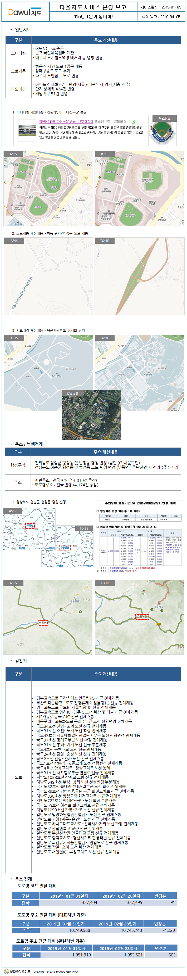Select the 서비스일자 : 2019-04-05 field
The image size is (187, 976).
[x=161, y=7]
